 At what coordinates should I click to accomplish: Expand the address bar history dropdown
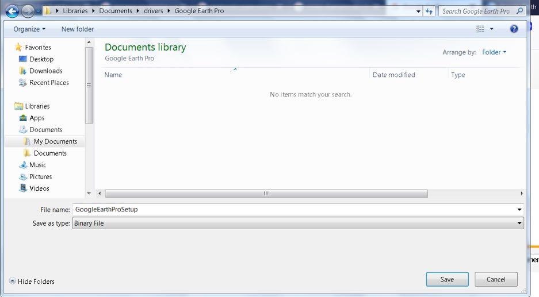418,11
